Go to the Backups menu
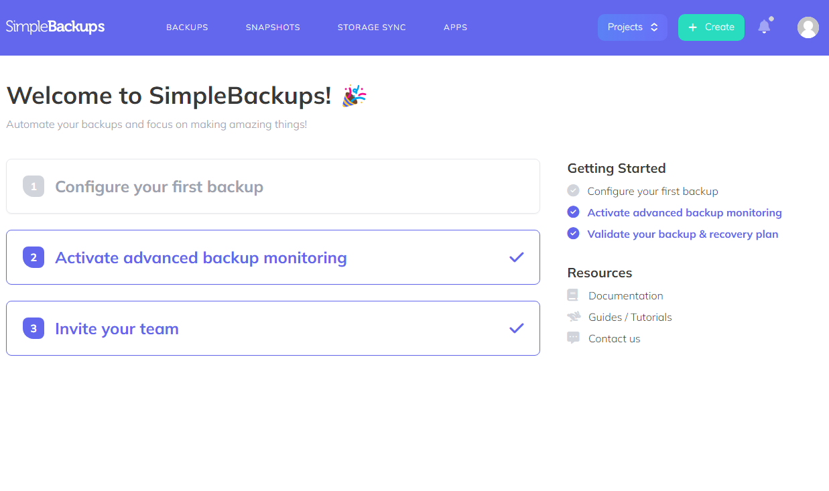 click(187, 27)
